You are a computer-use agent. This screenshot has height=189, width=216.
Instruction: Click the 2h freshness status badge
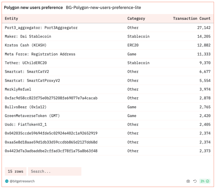click(205, 181)
